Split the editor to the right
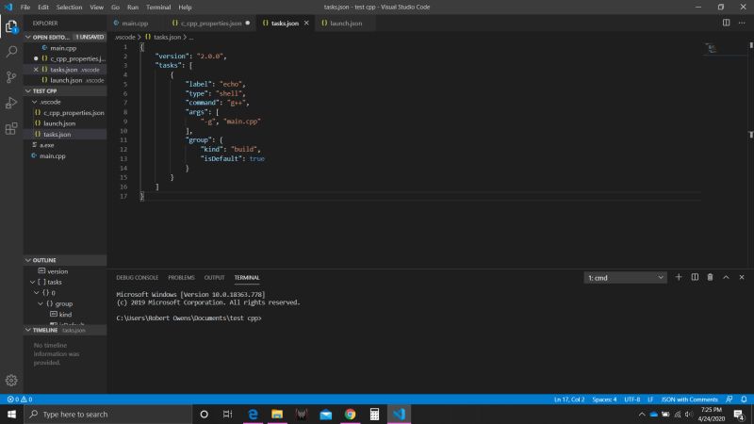754x424 pixels. pos(726,23)
